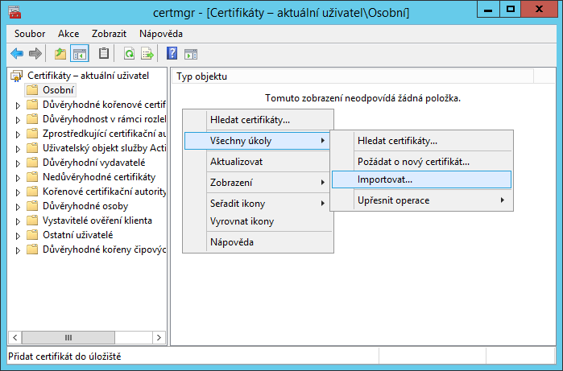Expand the Nedůvěryhodné certifikáty tree node
563x371 pixels.
coord(18,177)
